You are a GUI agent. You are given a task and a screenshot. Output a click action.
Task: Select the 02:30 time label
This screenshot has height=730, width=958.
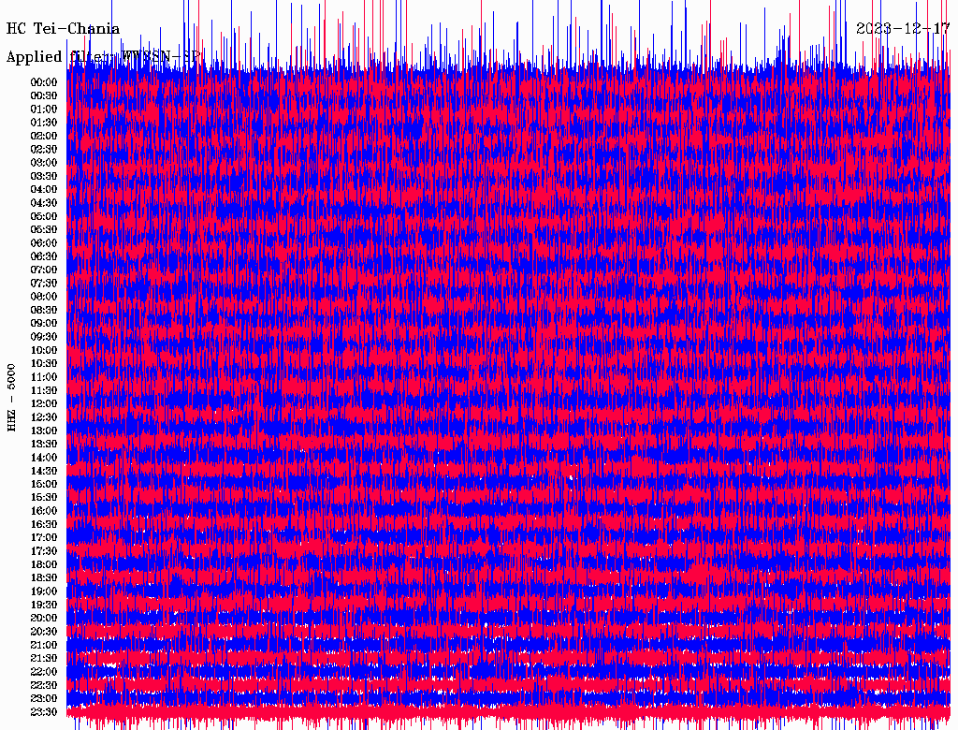pyautogui.click(x=44, y=149)
